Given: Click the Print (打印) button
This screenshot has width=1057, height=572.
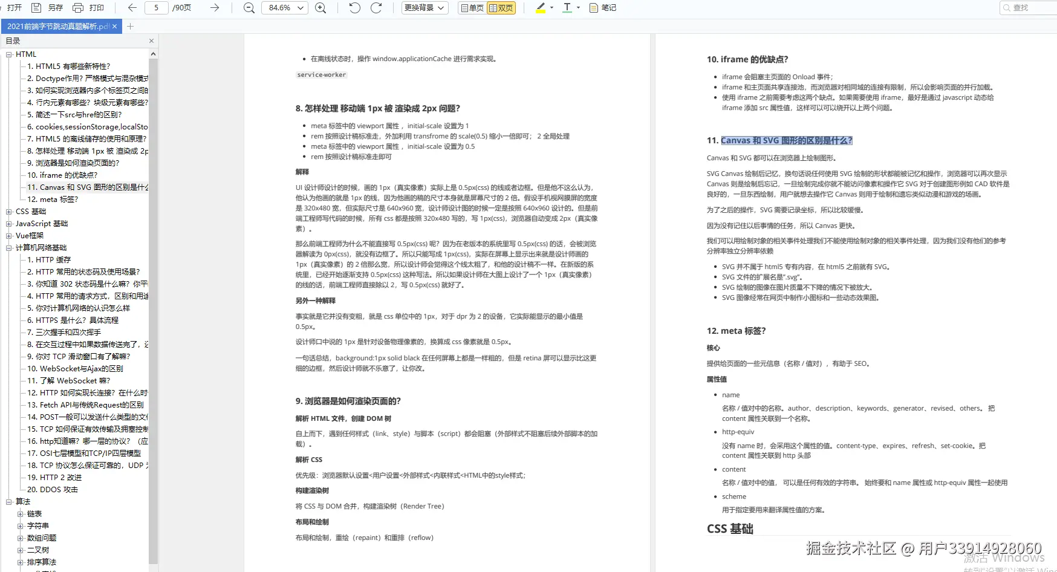Looking at the screenshot, I should coord(88,8).
